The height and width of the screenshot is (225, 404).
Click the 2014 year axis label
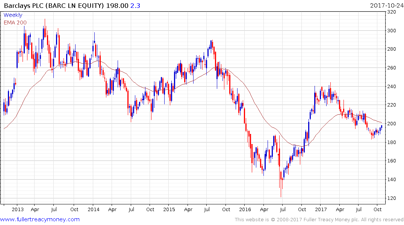point(93,209)
